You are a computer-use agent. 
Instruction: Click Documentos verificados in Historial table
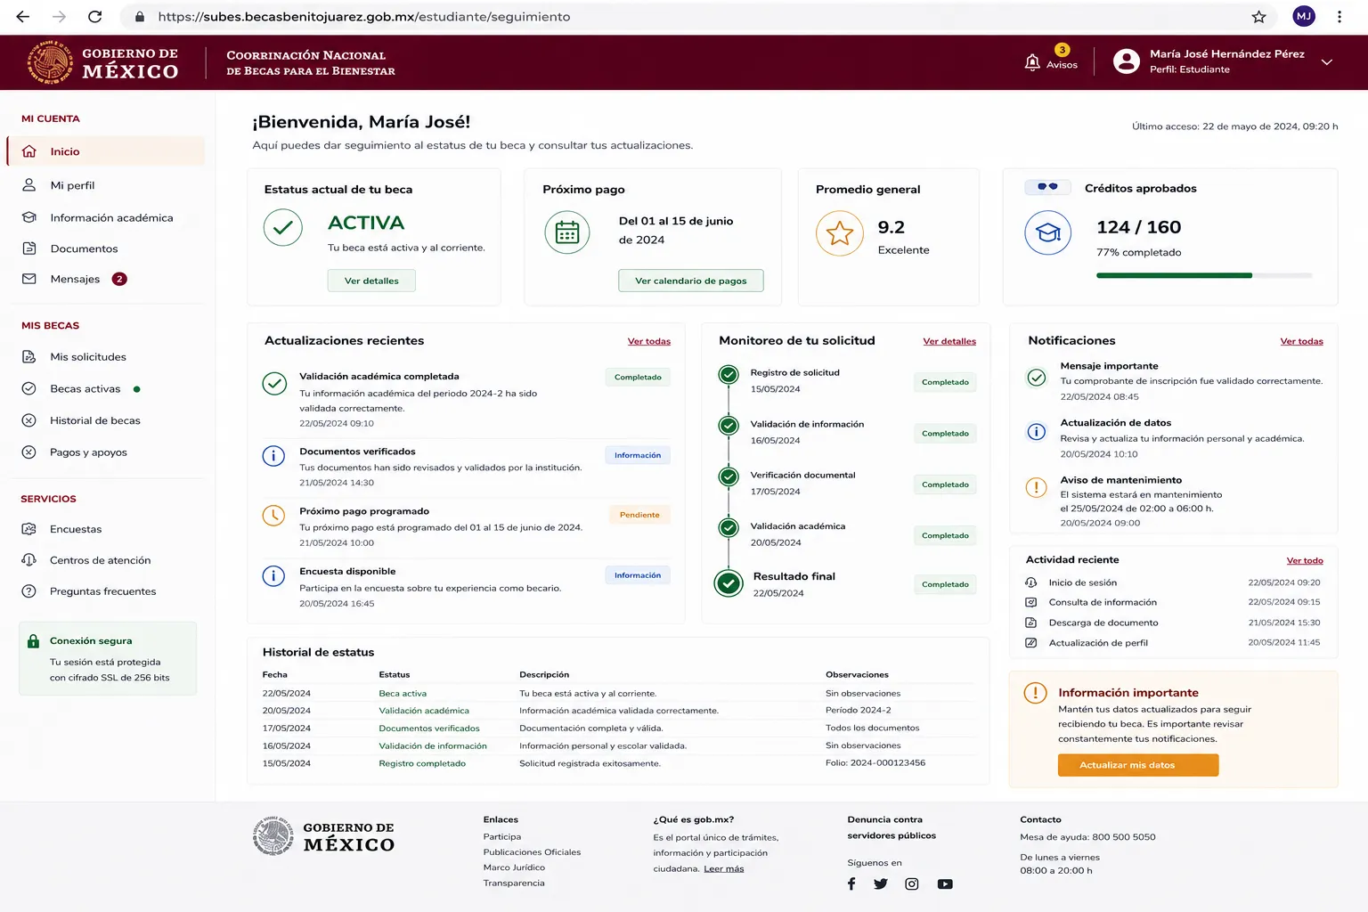[429, 729]
